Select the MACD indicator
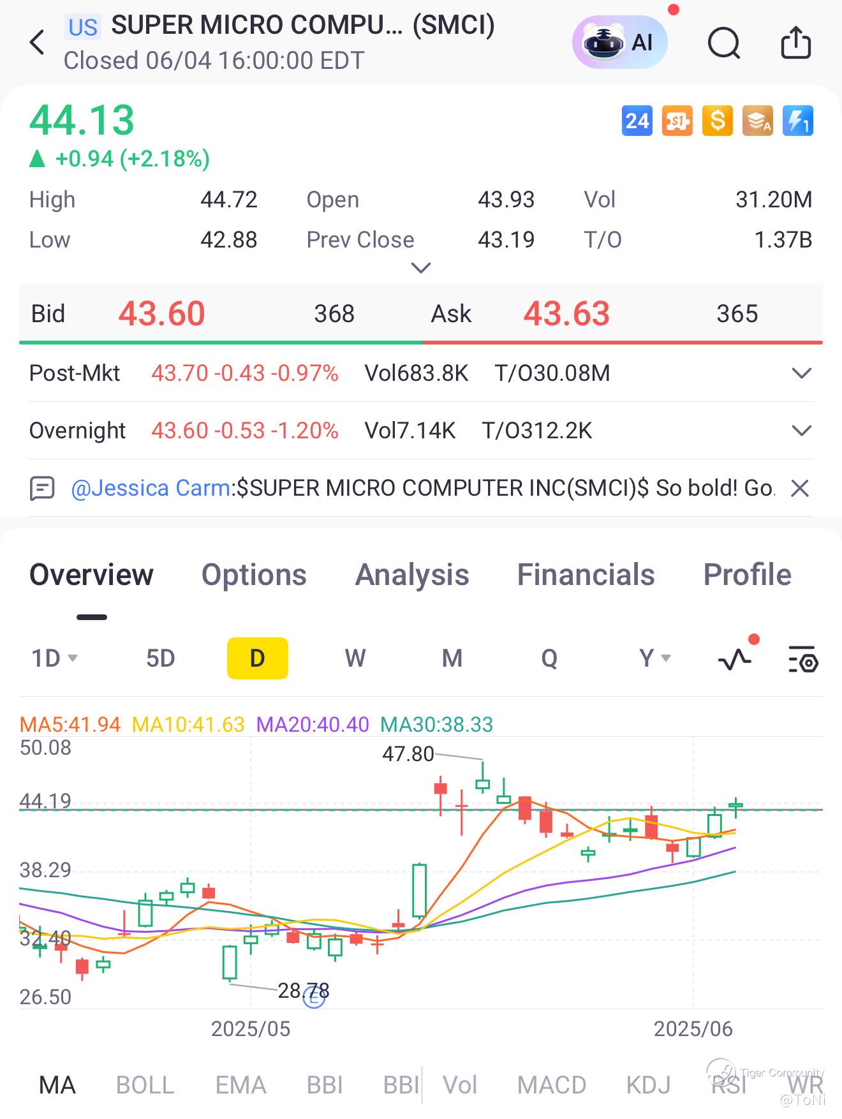842x1119 pixels. click(x=551, y=1085)
